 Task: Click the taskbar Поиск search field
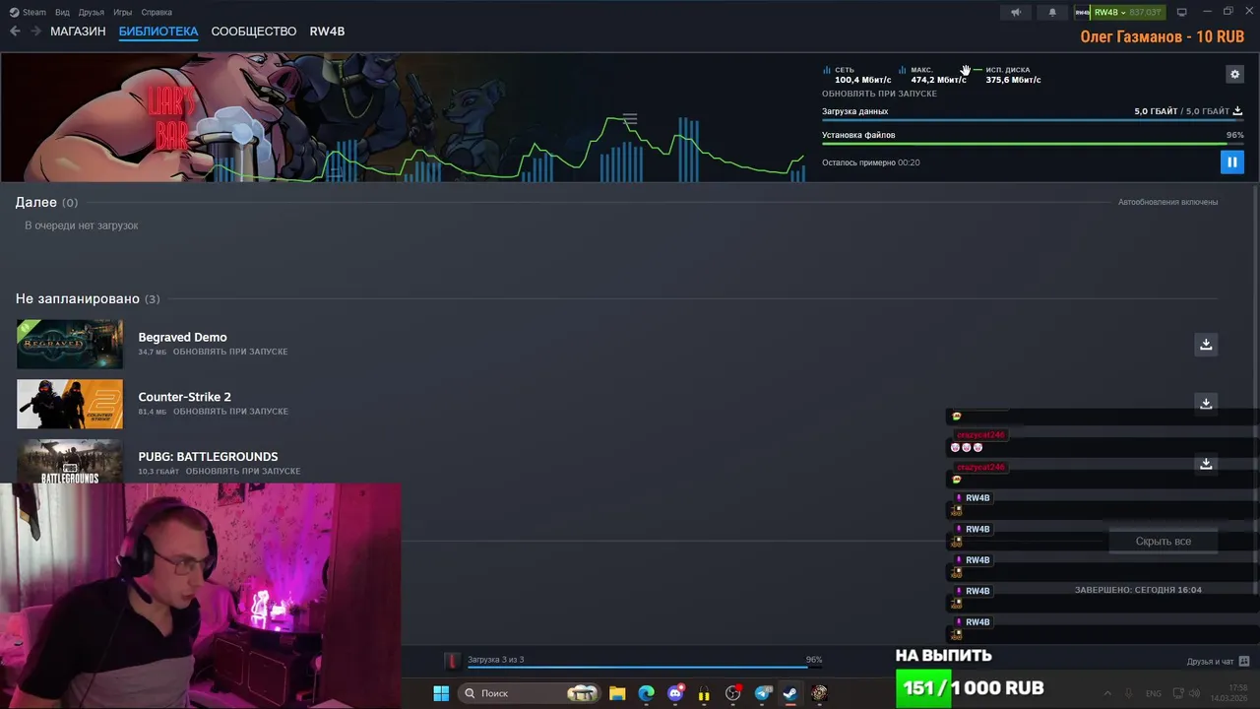coord(530,693)
